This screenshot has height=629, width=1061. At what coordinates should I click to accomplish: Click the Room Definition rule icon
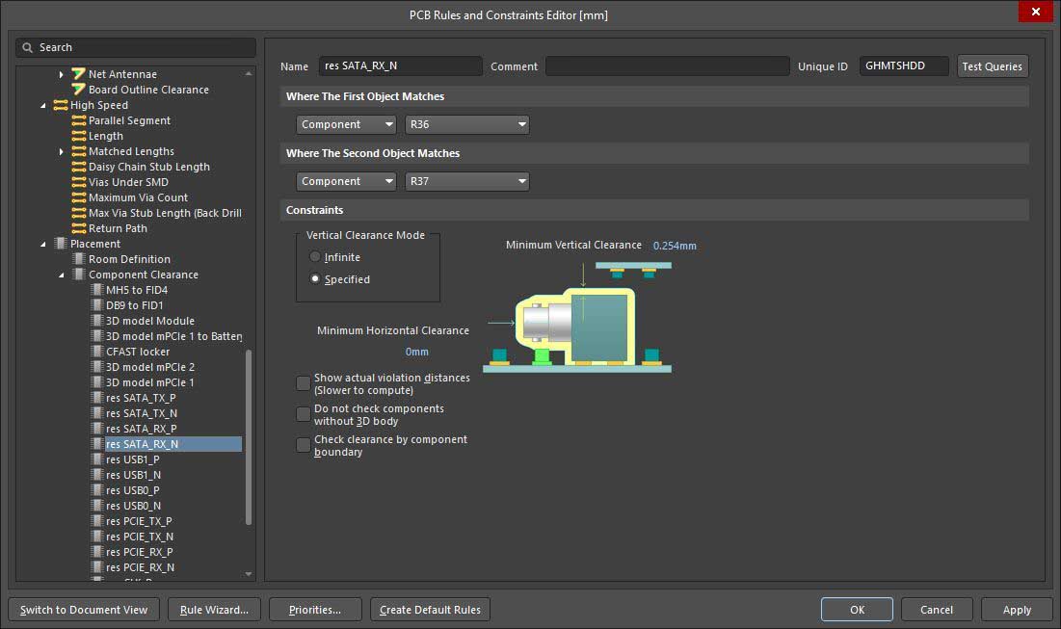78,259
